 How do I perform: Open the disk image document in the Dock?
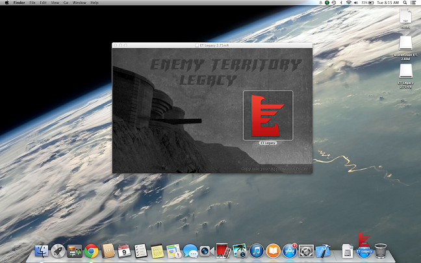(x=348, y=251)
